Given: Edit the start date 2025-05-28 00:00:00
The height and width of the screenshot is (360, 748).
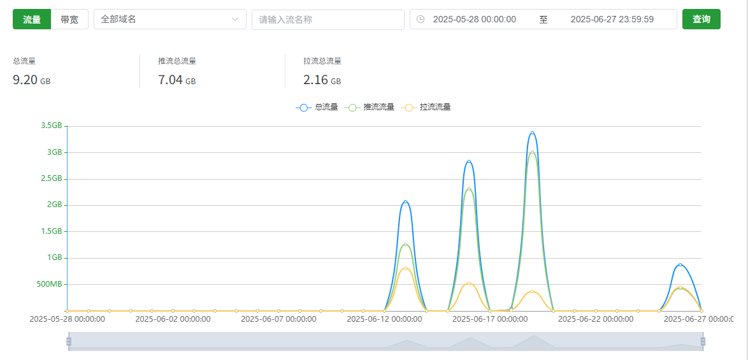Looking at the screenshot, I should coord(474,19).
